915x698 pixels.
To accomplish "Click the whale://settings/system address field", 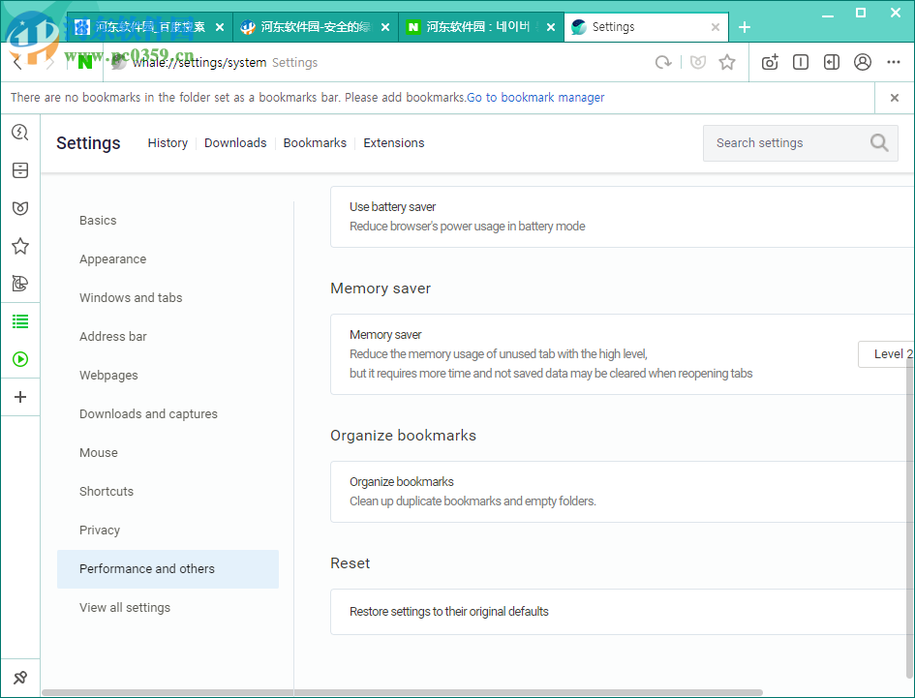I will [x=199, y=63].
